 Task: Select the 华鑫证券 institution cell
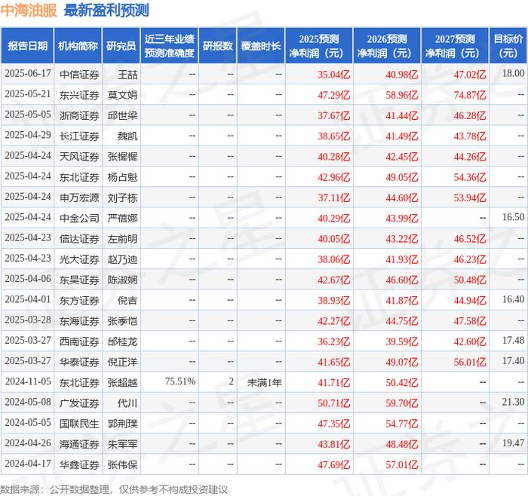pyautogui.click(x=79, y=464)
